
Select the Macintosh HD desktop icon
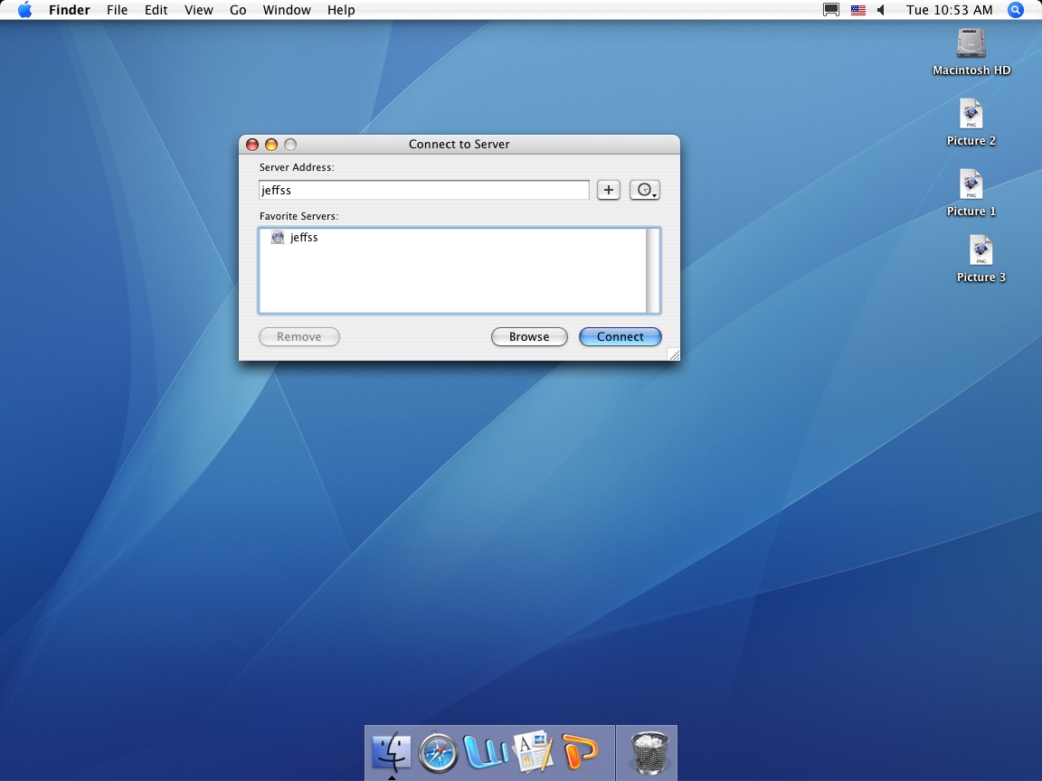pos(971,43)
